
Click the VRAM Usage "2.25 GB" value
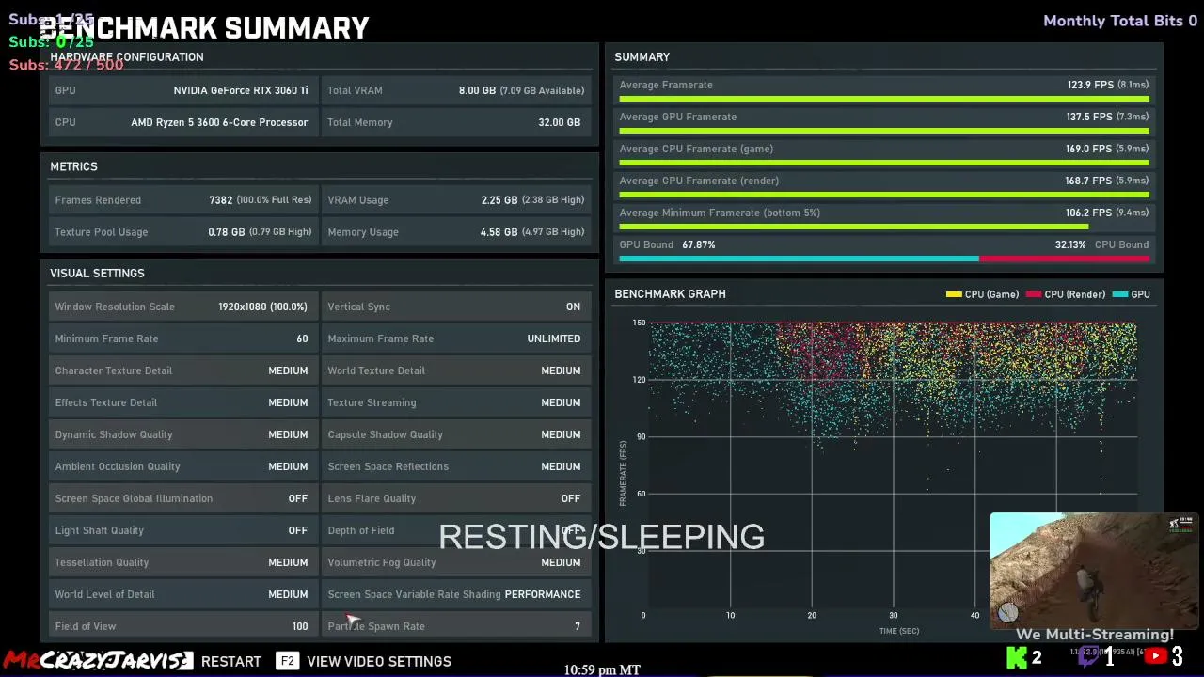click(499, 200)
